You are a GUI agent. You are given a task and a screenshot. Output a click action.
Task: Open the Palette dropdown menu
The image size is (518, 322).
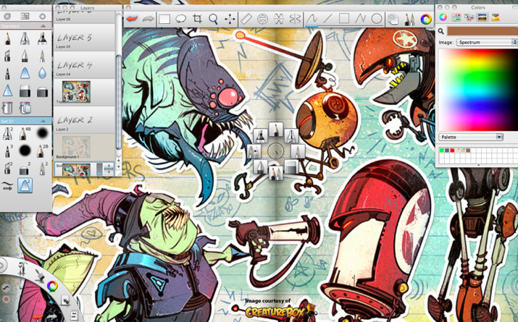point(471,137)
